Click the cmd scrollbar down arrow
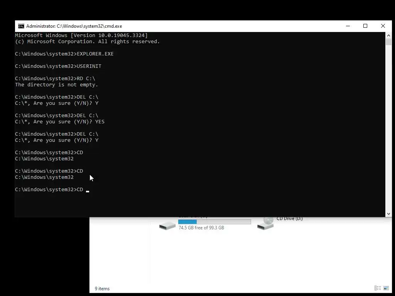 point(388,214)
